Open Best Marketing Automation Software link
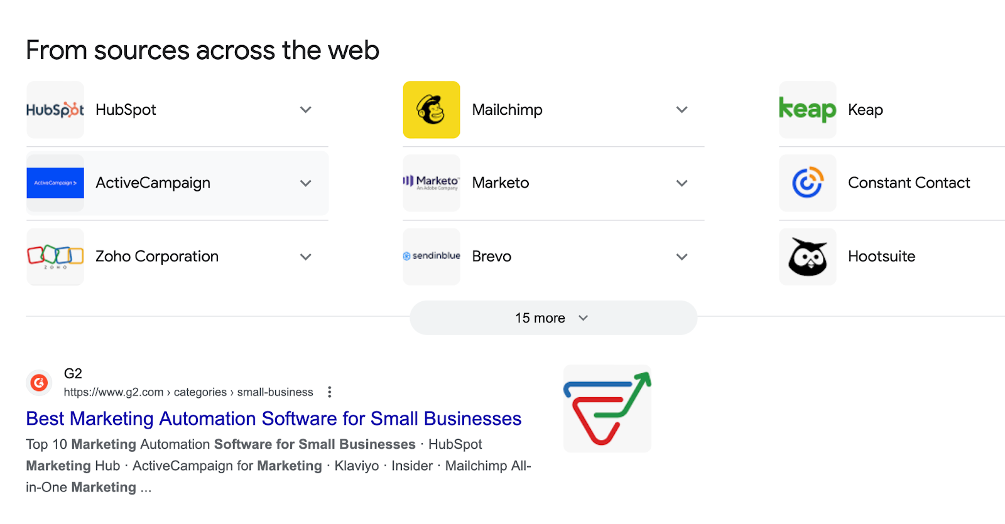Screen dimensions: 1005x524 pyautogui.click(x=274, y=419)
